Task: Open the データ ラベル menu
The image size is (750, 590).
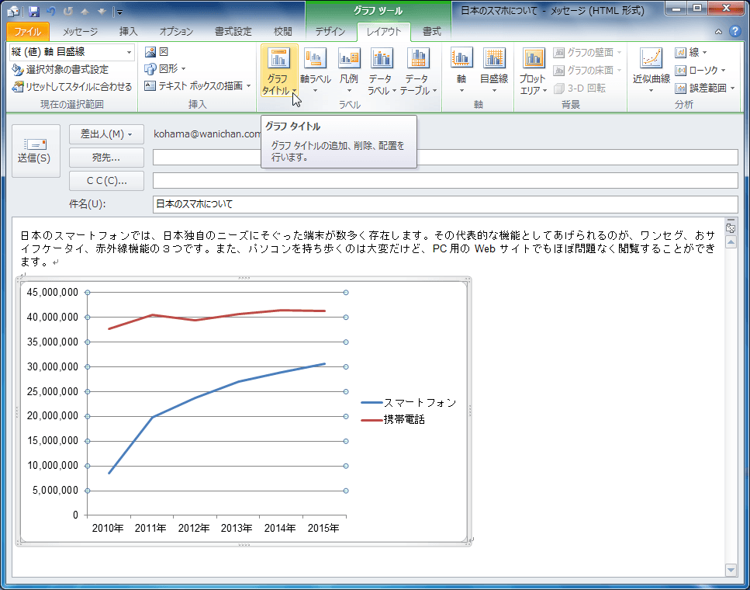Action: [382, 72]
